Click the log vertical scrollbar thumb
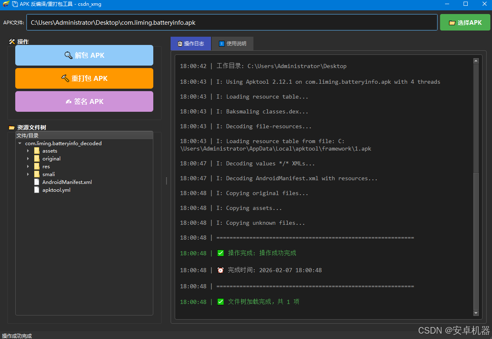 476,240
